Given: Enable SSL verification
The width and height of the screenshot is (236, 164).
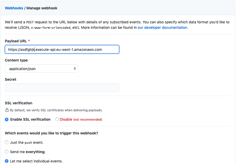Looking at the screenshot, I should (6, 119).
